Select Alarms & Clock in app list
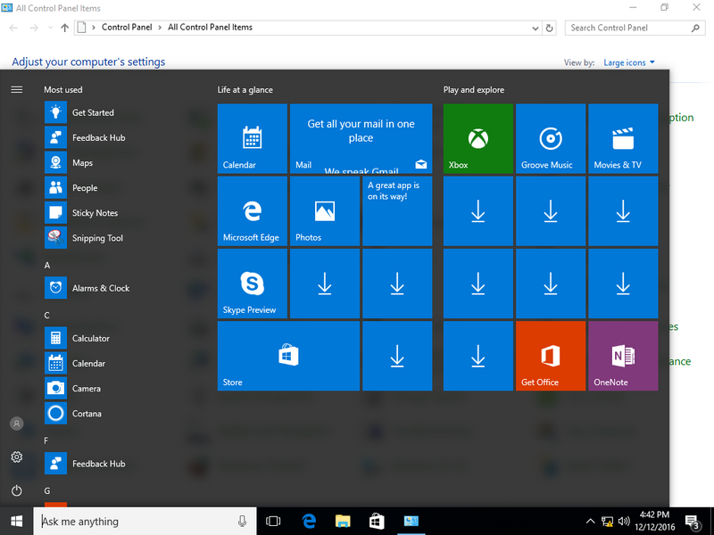714x535 pixels. click(100, 288)
